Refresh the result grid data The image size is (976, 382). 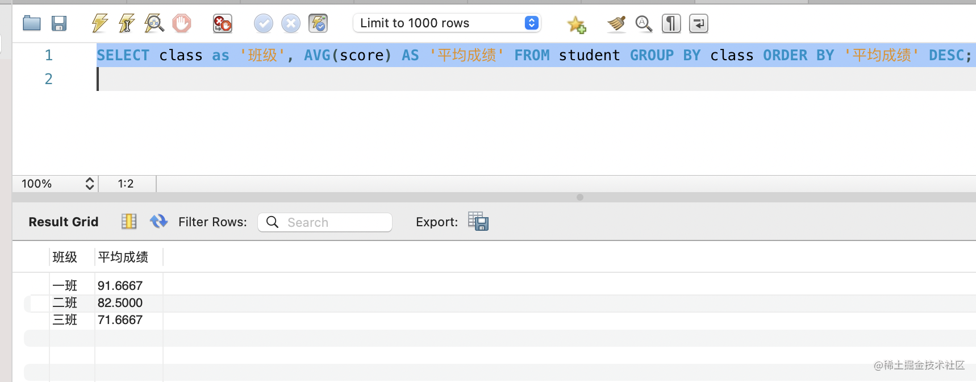(159, 221)
